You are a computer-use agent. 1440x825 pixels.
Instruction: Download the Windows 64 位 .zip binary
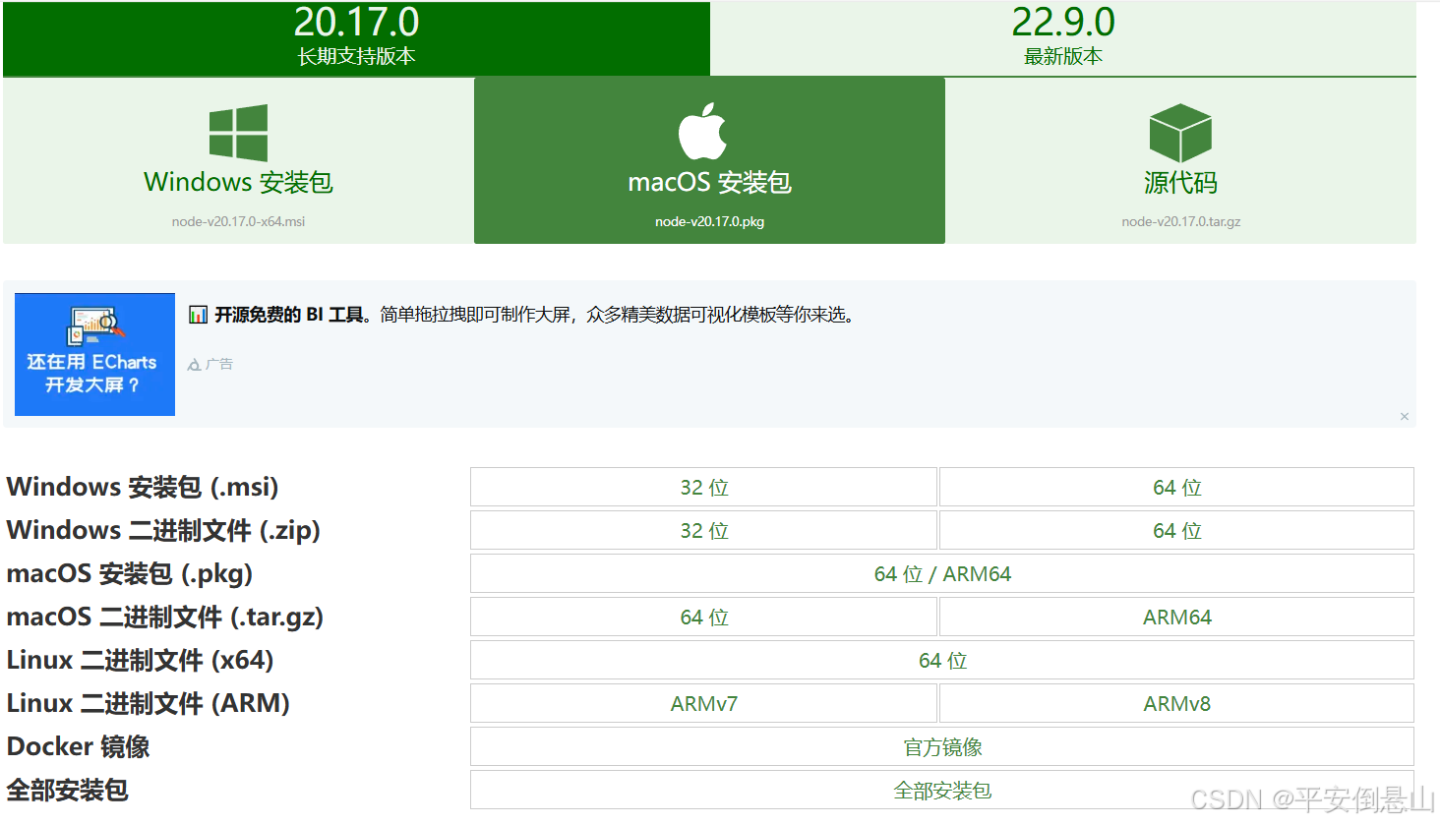(1176, 530)
